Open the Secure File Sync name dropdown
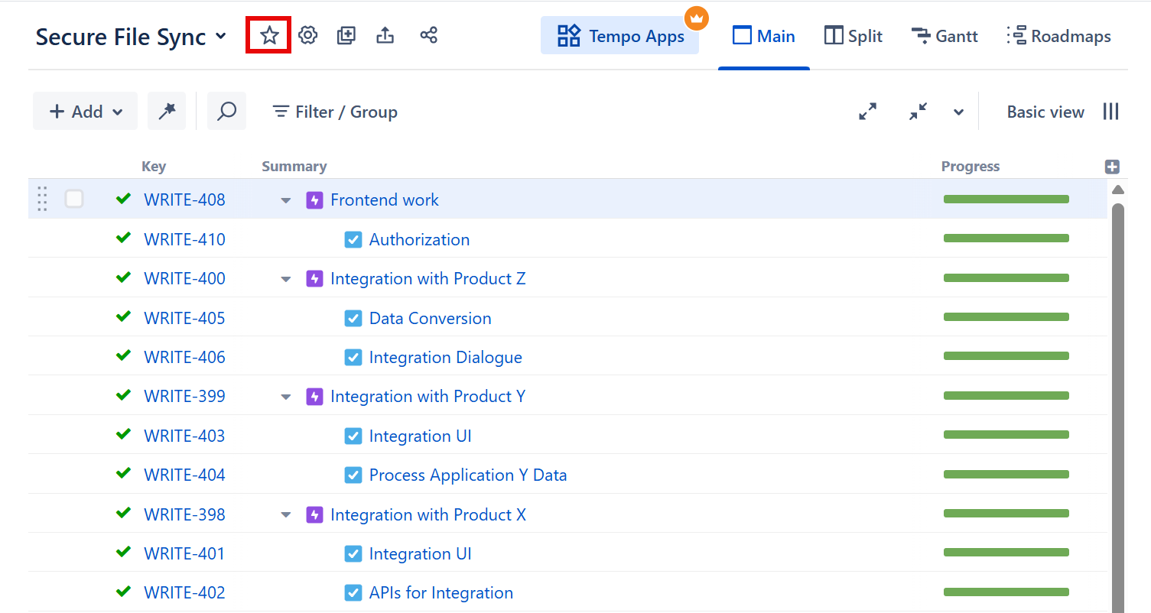 click(221, 36)
